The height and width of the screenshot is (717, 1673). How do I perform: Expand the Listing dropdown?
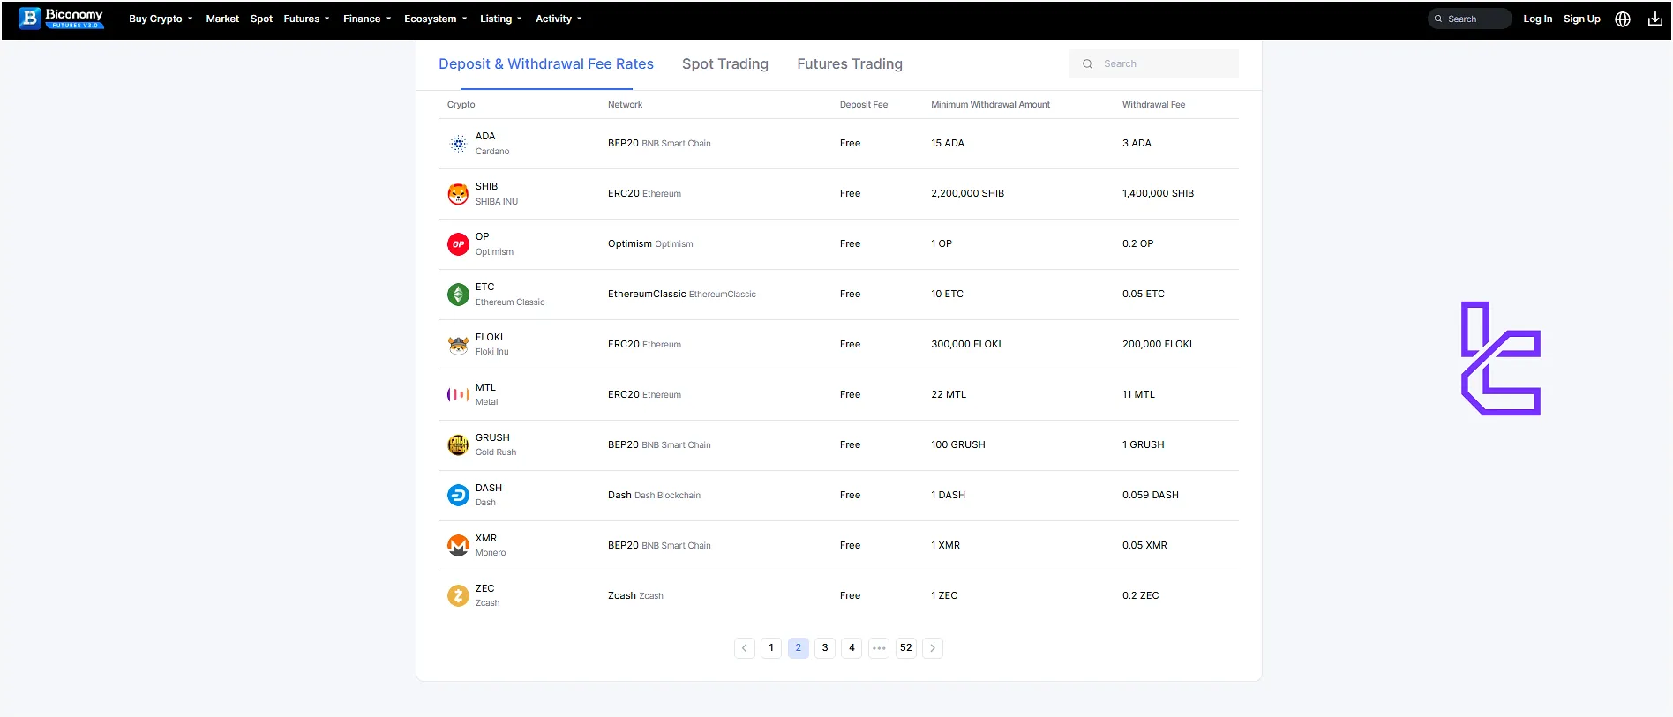point(501,19)
